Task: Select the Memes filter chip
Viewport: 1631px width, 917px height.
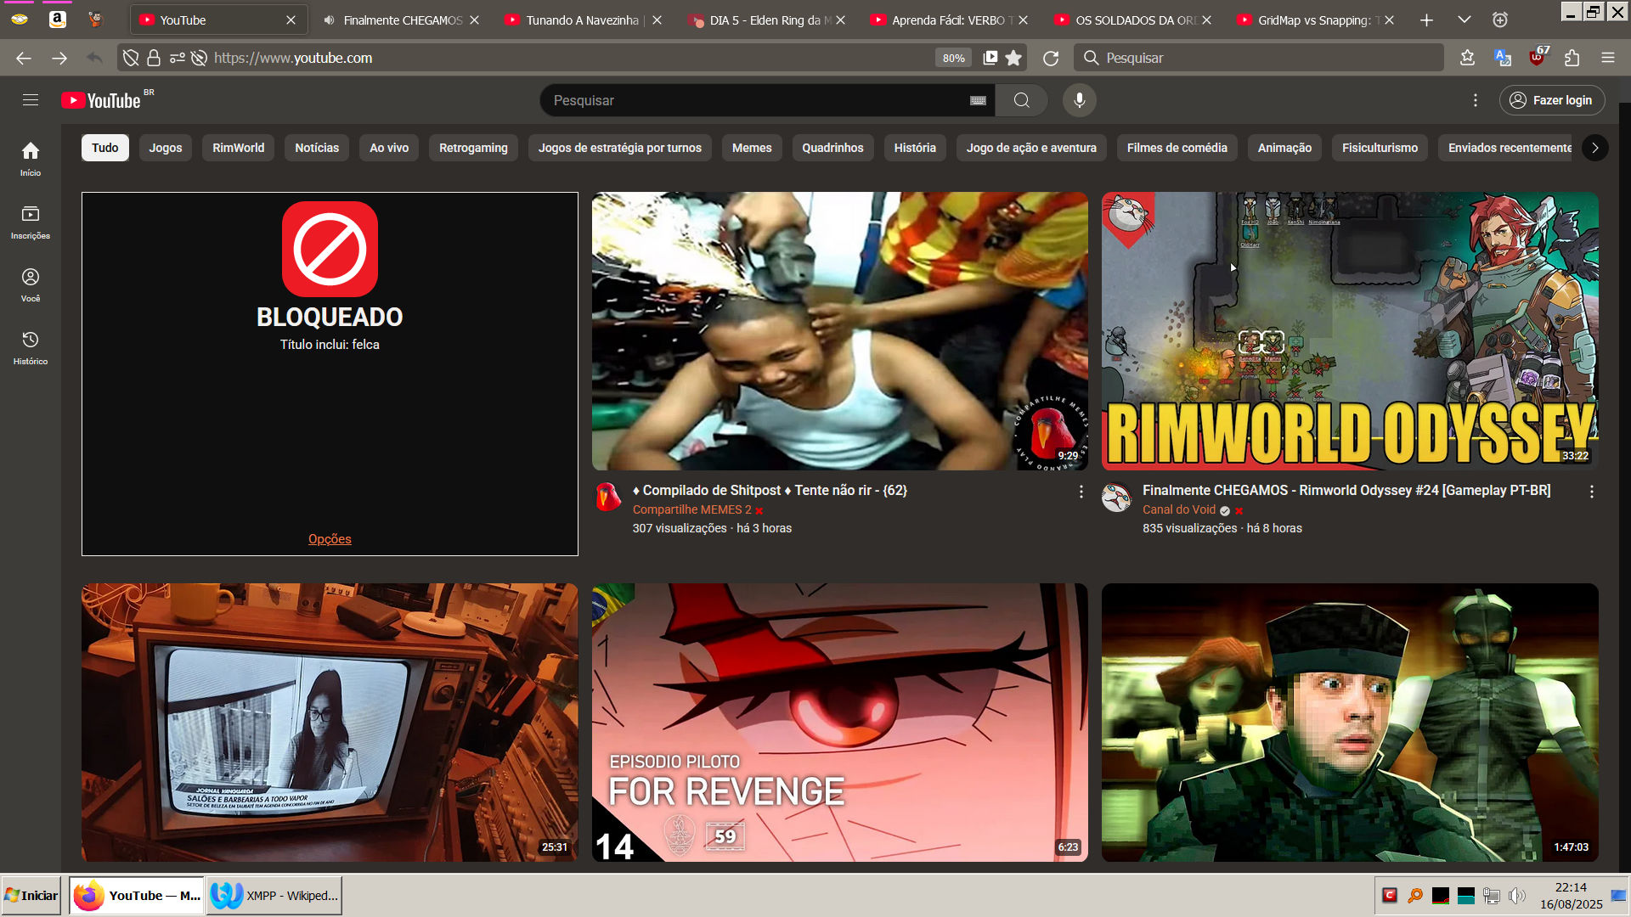Action: point(752,148)
